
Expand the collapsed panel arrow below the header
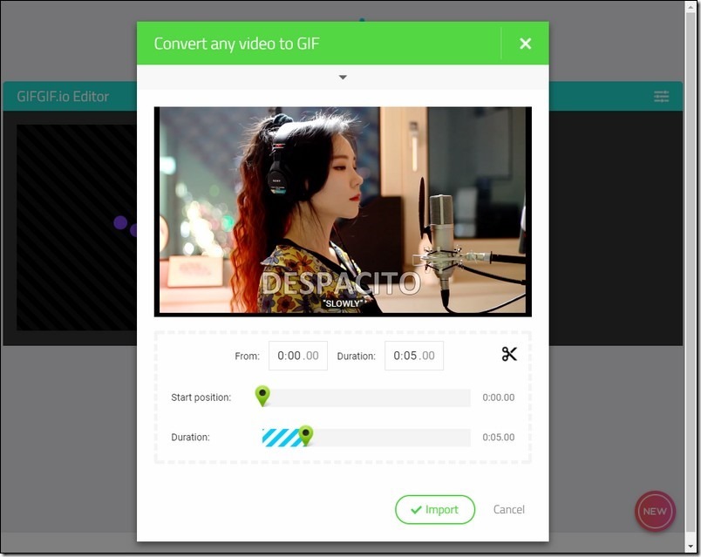point(343,78)
